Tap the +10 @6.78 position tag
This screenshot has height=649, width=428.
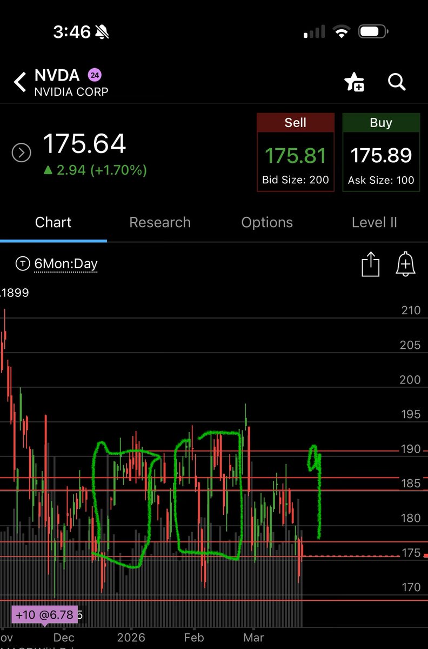tap(45, 615)
